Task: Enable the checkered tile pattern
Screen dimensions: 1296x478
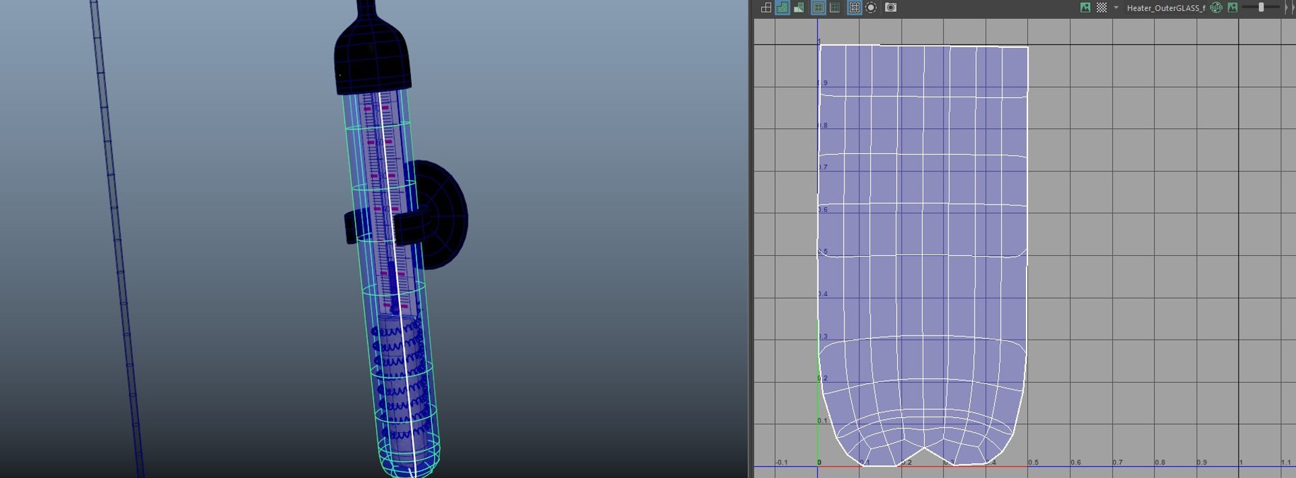Action: (x=1102, y=7)
